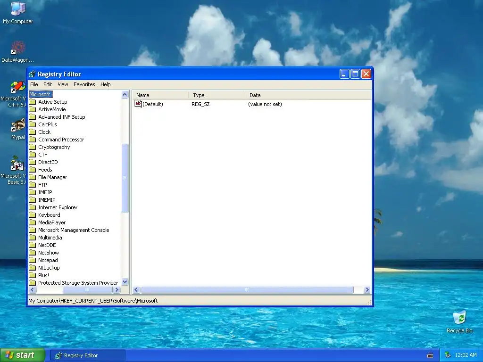483x362 pixels.
Task: Minimize the Registry Editor window
Action: (x=344, y=74)
